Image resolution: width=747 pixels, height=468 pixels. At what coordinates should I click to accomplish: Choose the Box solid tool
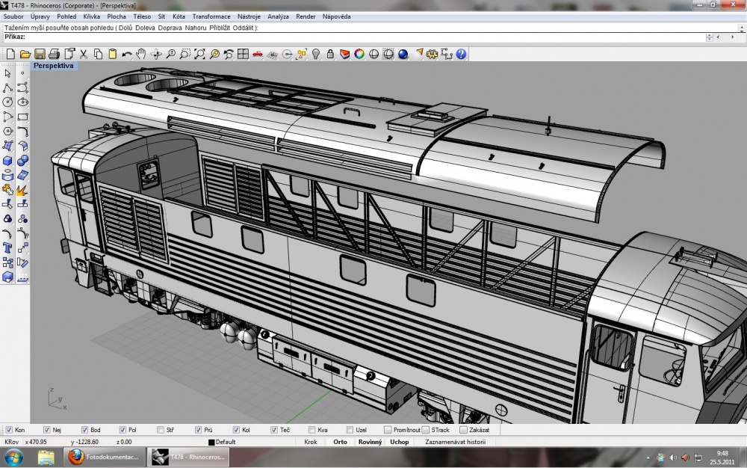tap(7, 161)
